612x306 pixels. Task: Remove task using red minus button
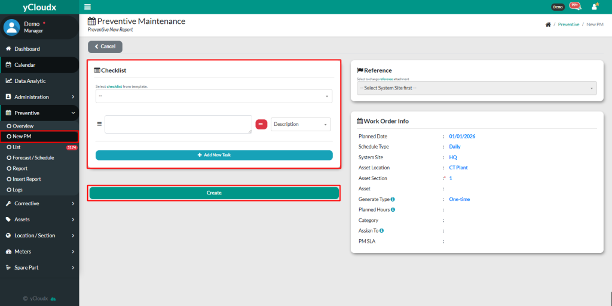[261, 124]
